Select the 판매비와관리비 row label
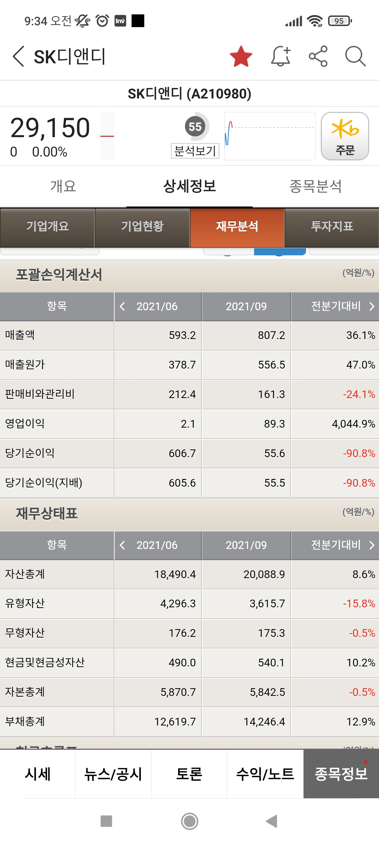Screen dimensions: 379x844 40,394
